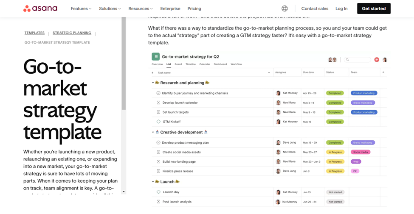The height and width of the screenshot is (214, 414).
Task: Click the down arrow on left panel scrollbar
Action: [124, 192]
